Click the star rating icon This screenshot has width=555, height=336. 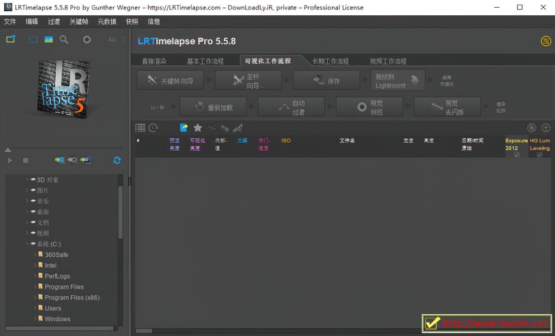(198, 128)
